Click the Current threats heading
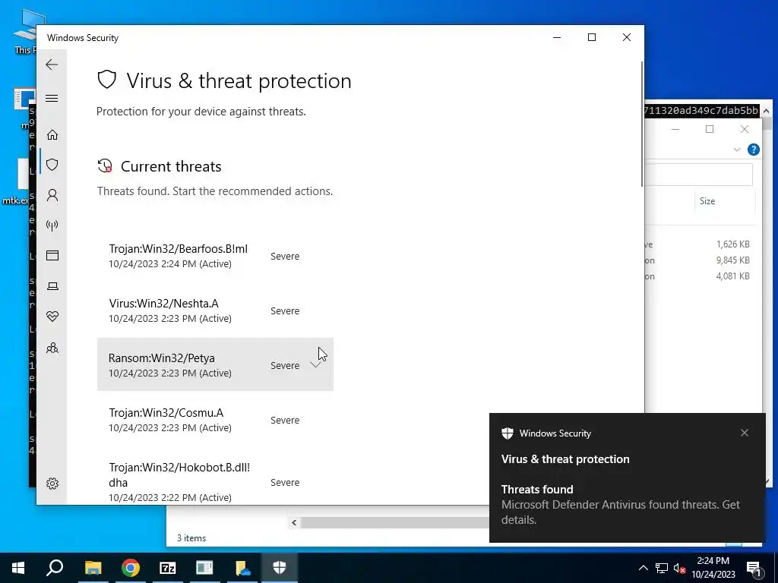 point(171,166)
